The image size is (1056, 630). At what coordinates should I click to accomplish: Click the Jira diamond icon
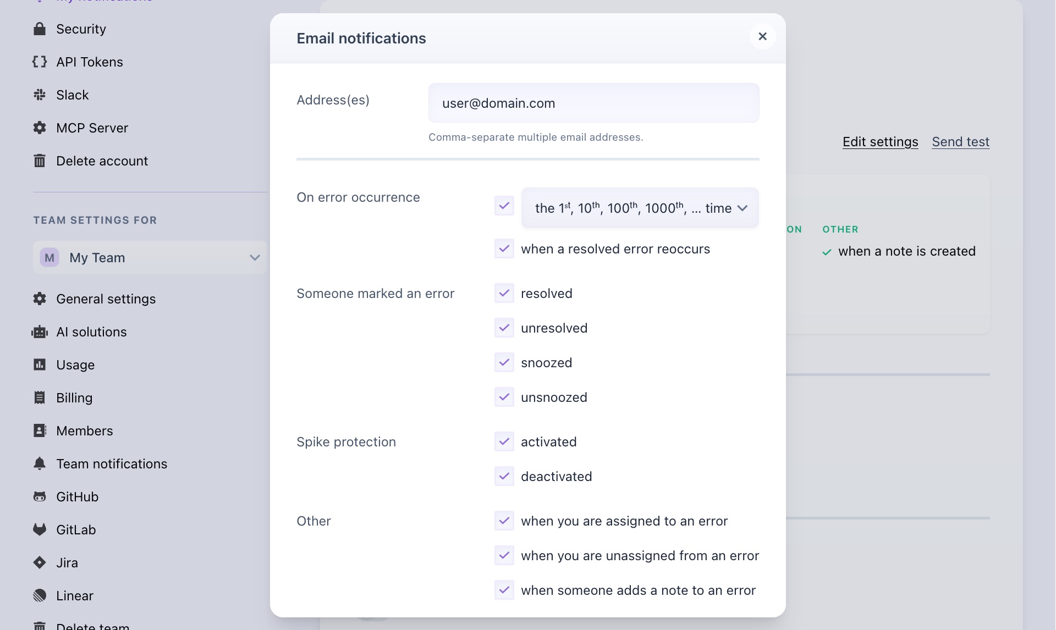tap(40, 562)
